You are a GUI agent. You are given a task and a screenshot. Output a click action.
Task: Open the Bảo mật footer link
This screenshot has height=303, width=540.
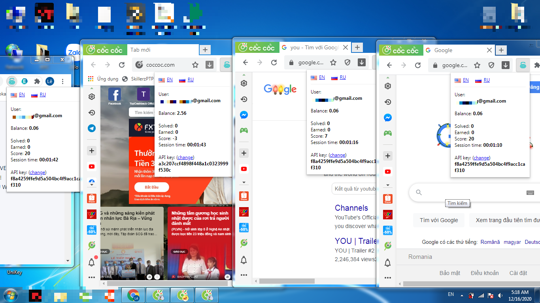pos(450,273)
